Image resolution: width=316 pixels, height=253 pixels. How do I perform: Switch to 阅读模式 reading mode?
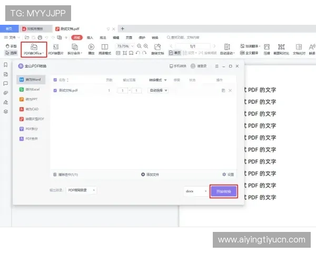tap(105, 50)
